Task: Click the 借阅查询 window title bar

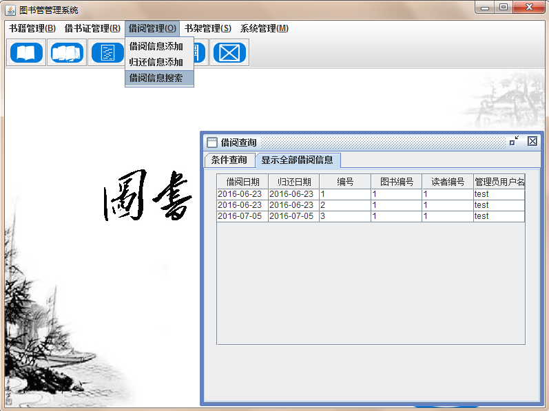Action: tap(372, 143)
